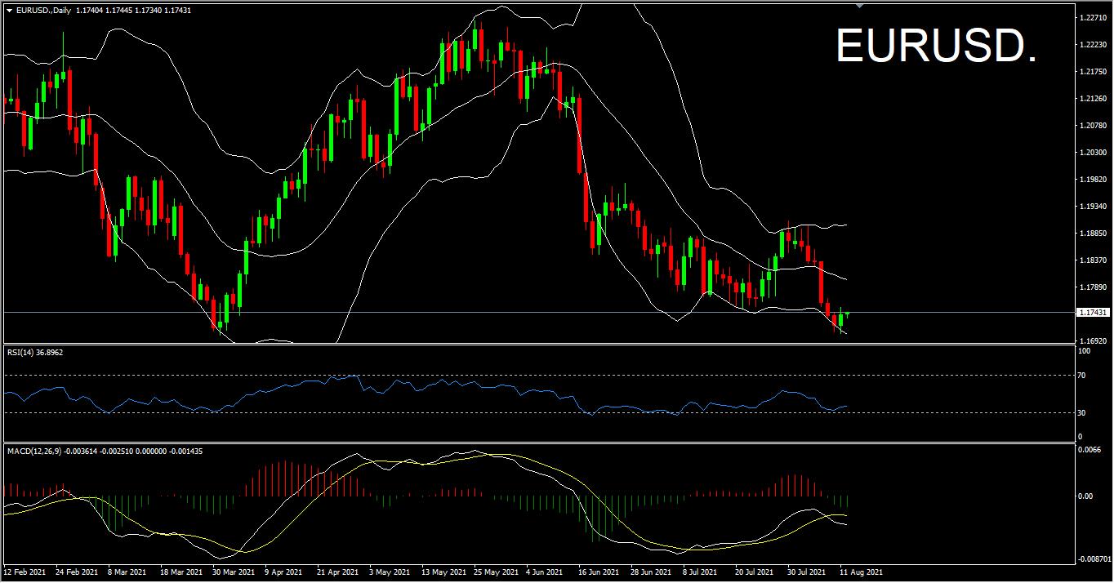Click the 1.22710 price scale label
1114x583 pixels.
pyautogui.click(x=1093, y=17)
